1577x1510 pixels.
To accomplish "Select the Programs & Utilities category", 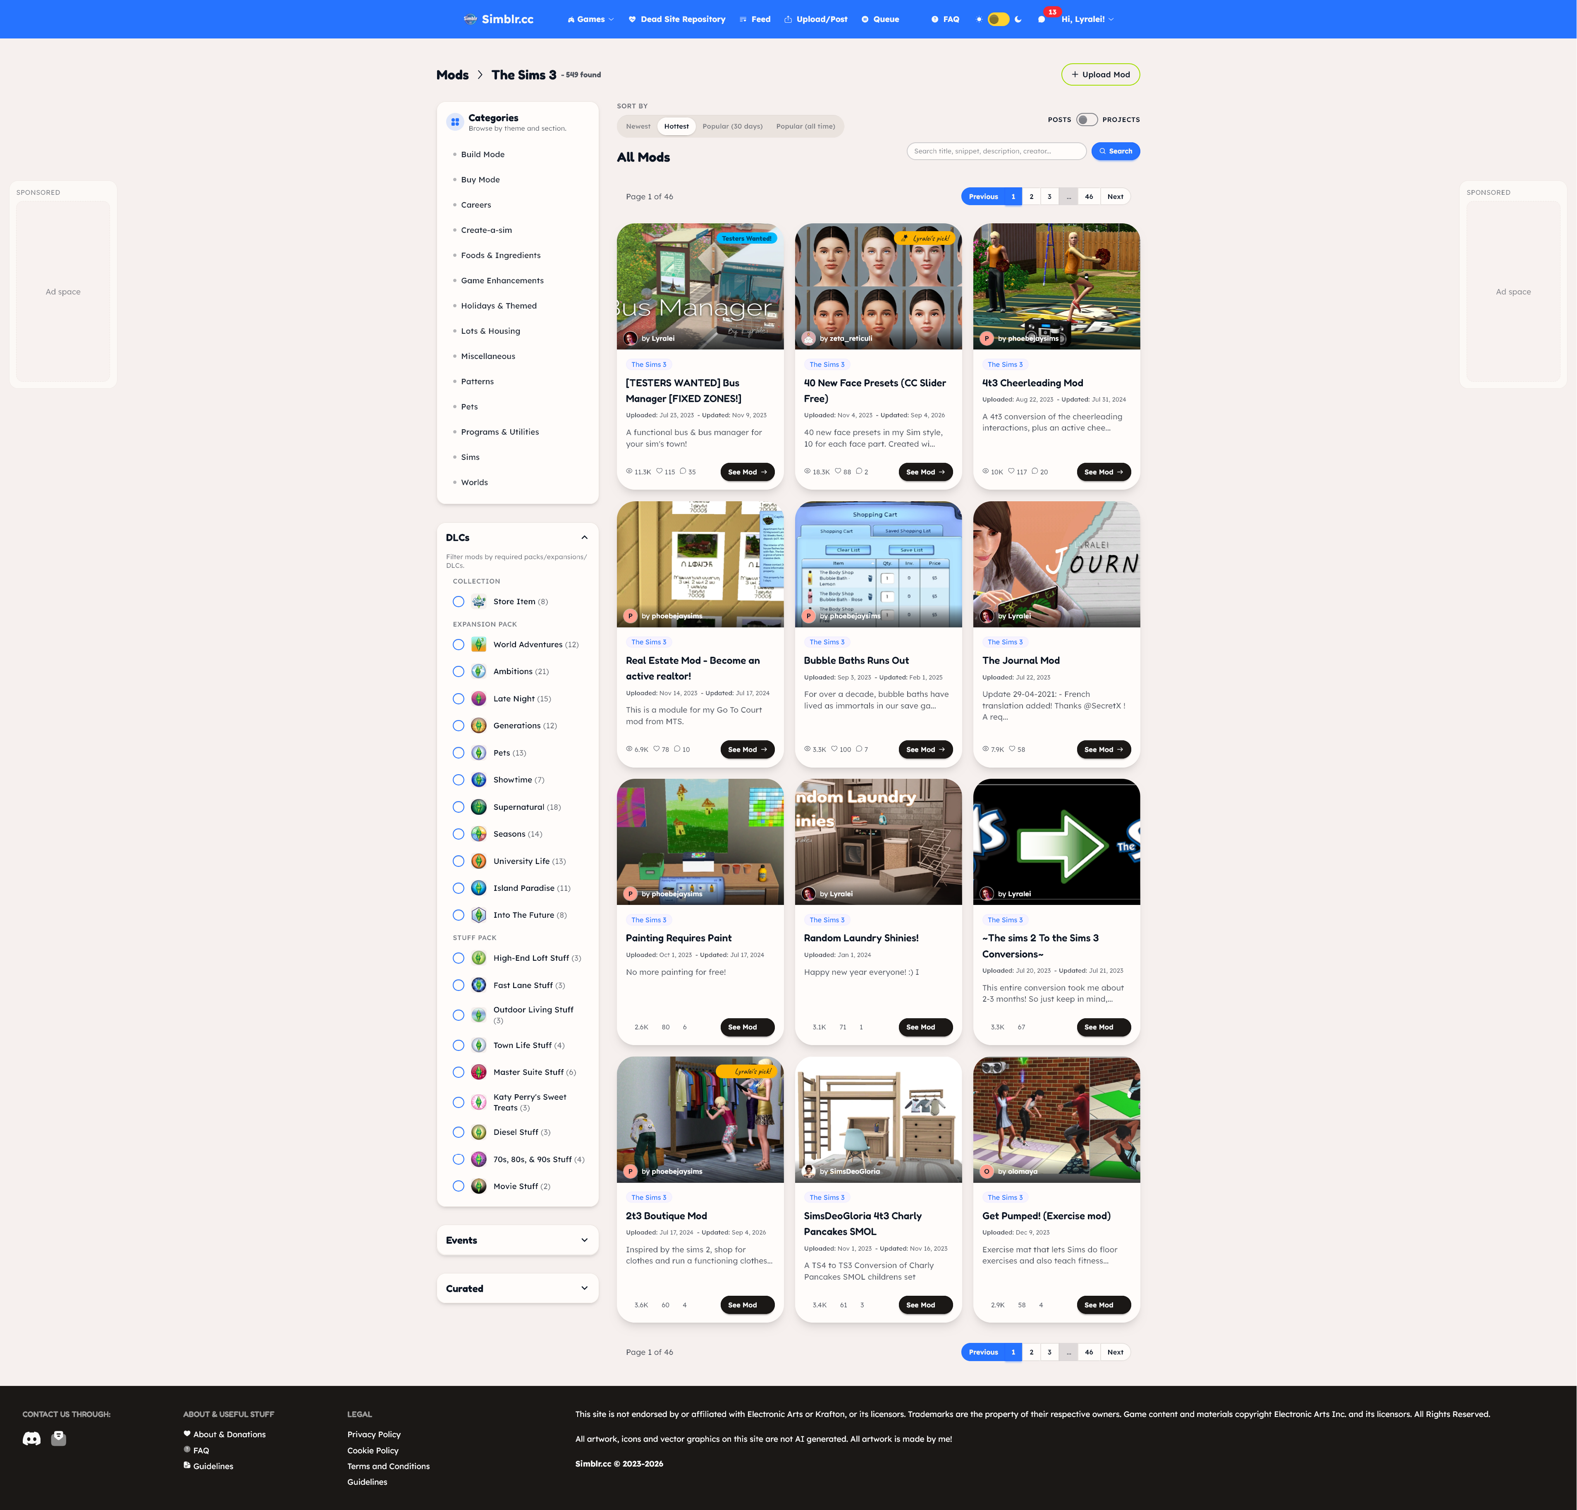I will [x=499, y=432].
